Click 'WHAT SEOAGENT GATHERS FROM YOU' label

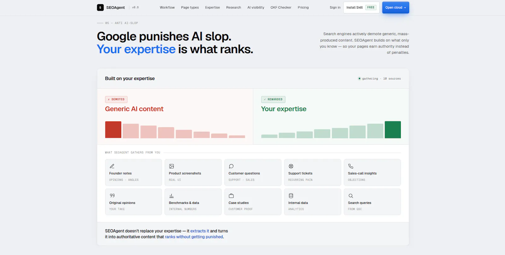tap(133, 153)
